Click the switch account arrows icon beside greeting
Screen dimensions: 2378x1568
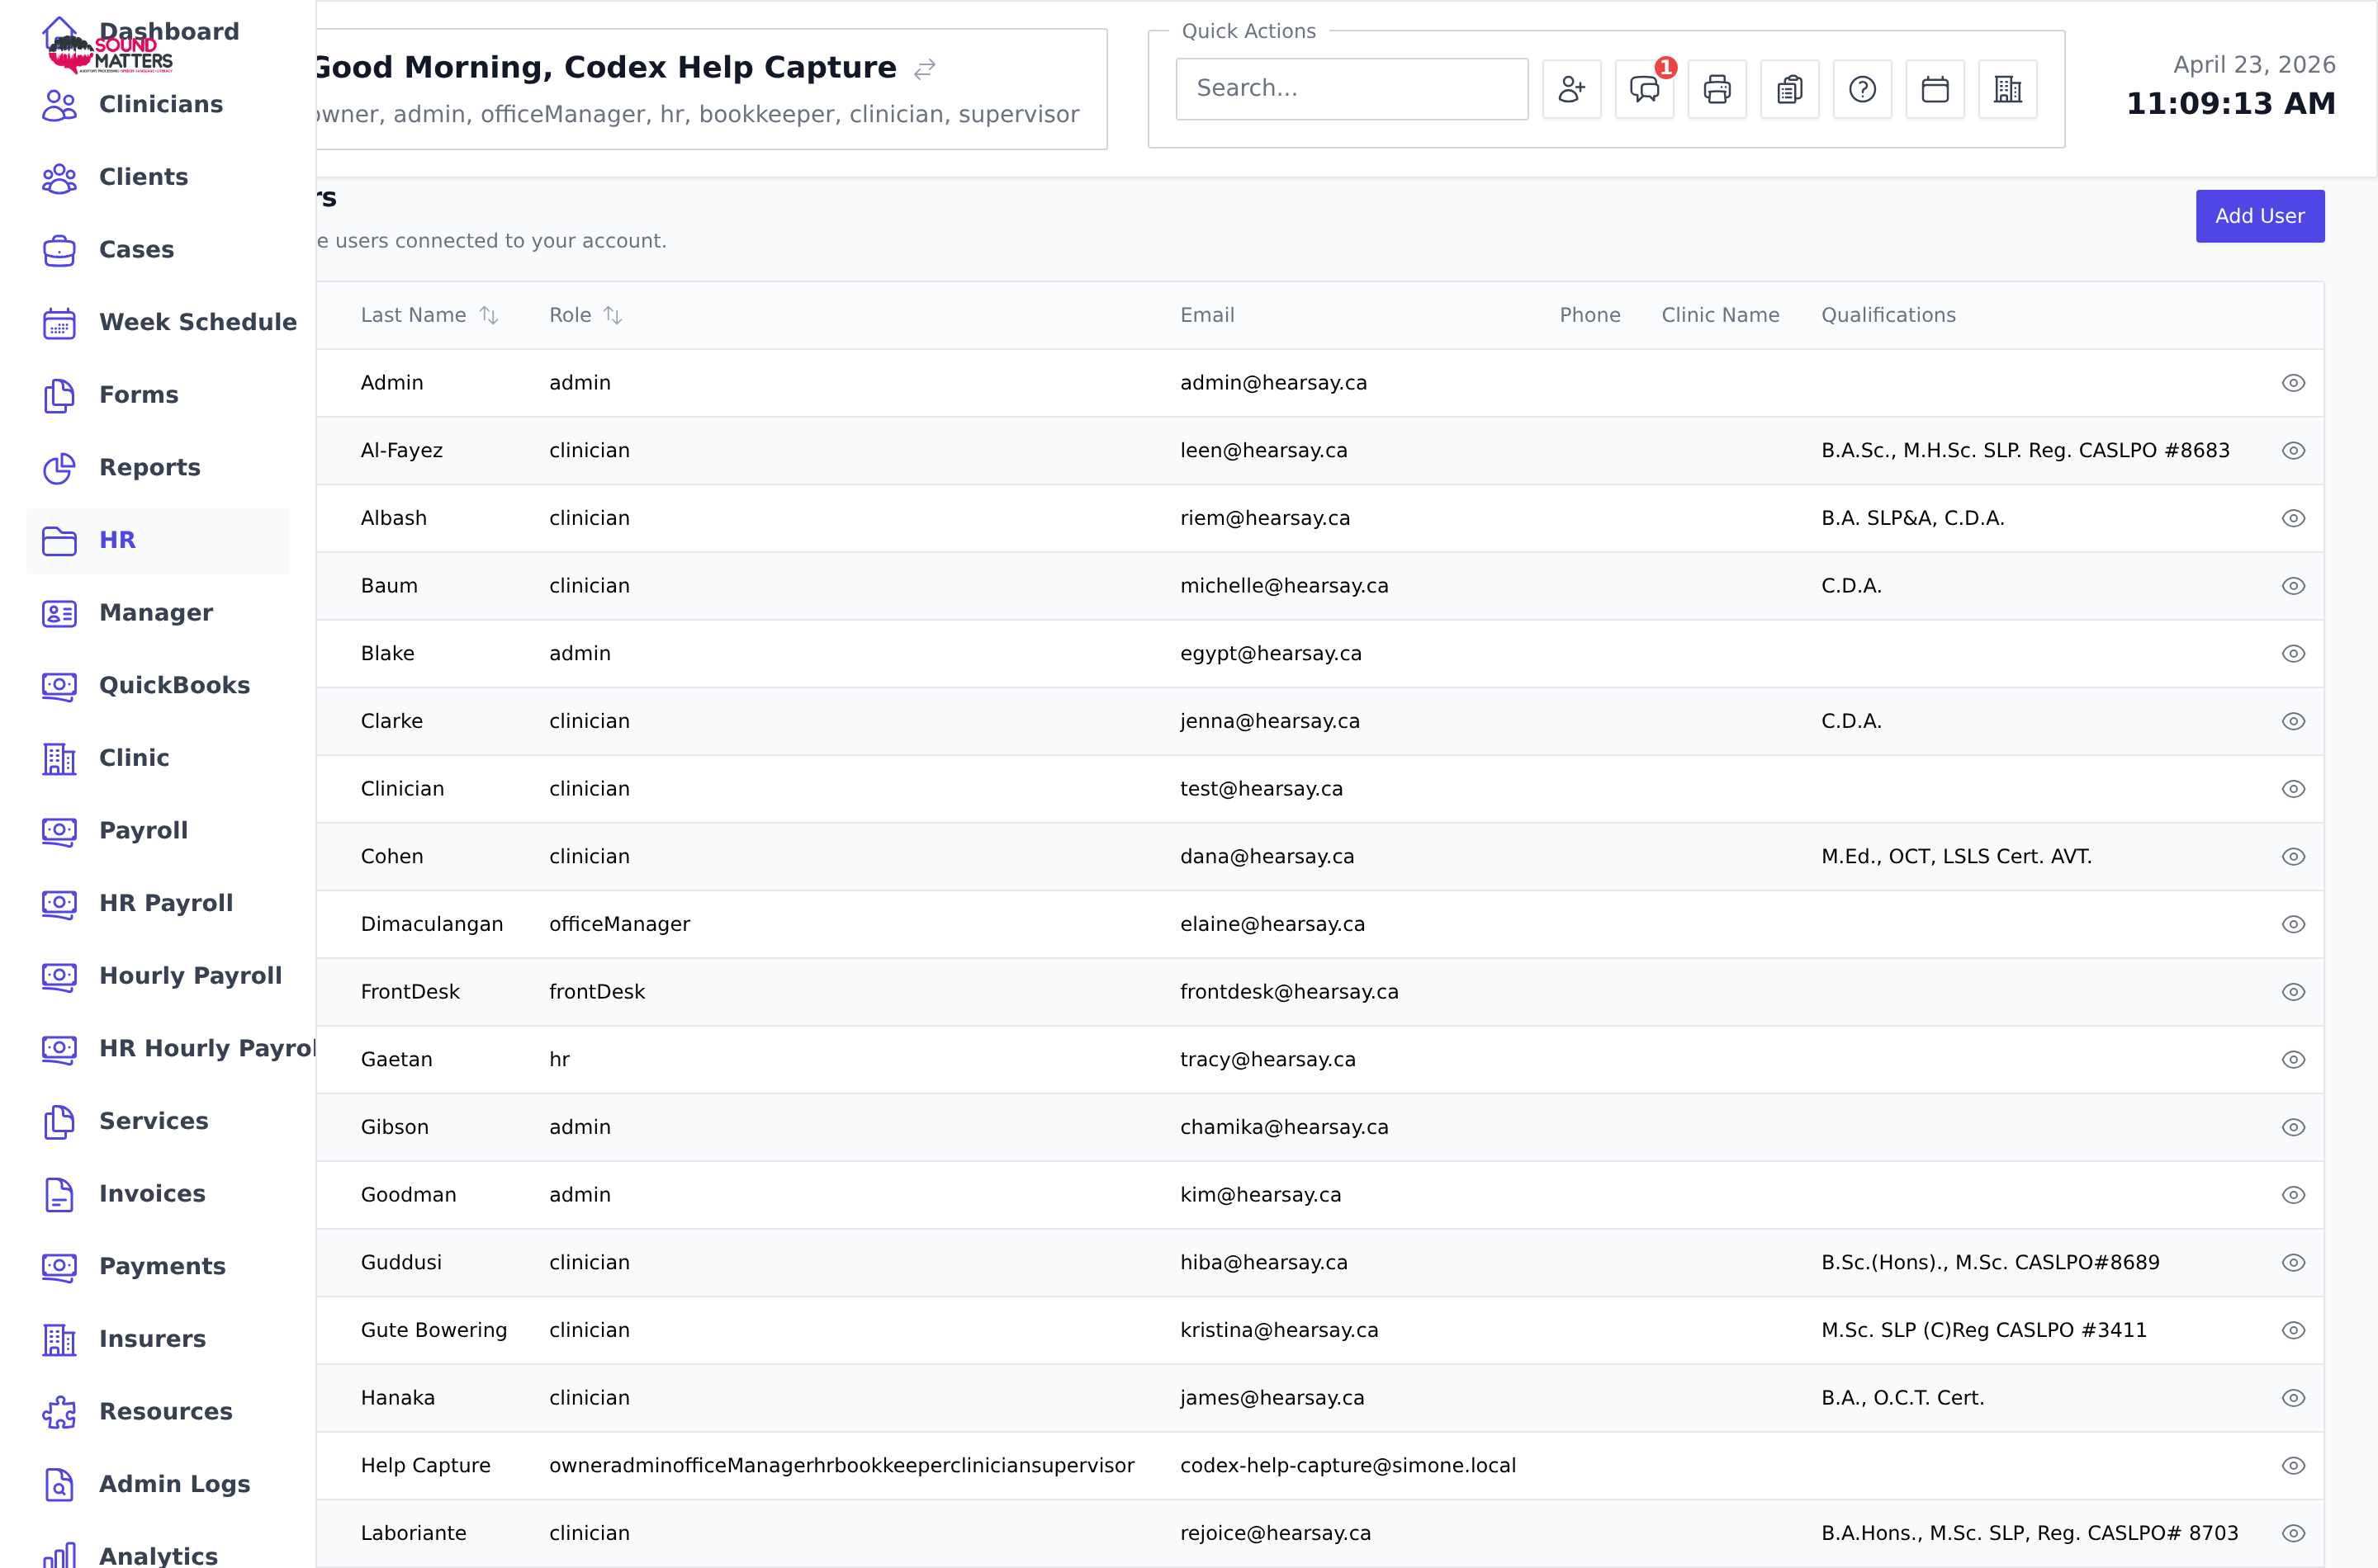point(925,68)
